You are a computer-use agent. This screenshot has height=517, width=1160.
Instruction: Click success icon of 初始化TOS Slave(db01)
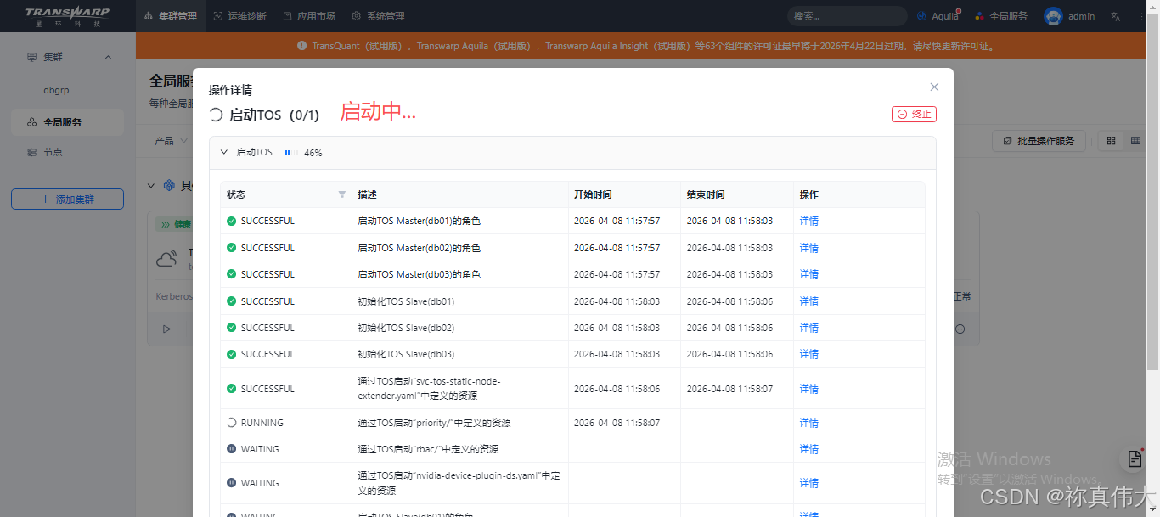[x=231, y=301]
